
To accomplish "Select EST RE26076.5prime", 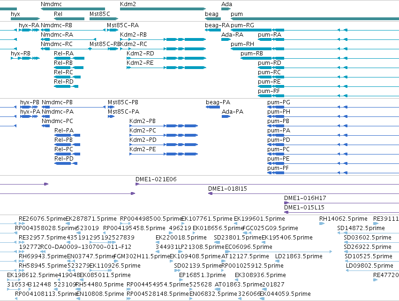I will [x=42, y=219].
